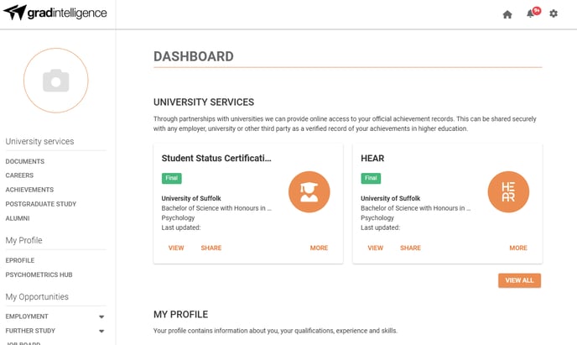Go to Careers sidebar item

(19, 175)
